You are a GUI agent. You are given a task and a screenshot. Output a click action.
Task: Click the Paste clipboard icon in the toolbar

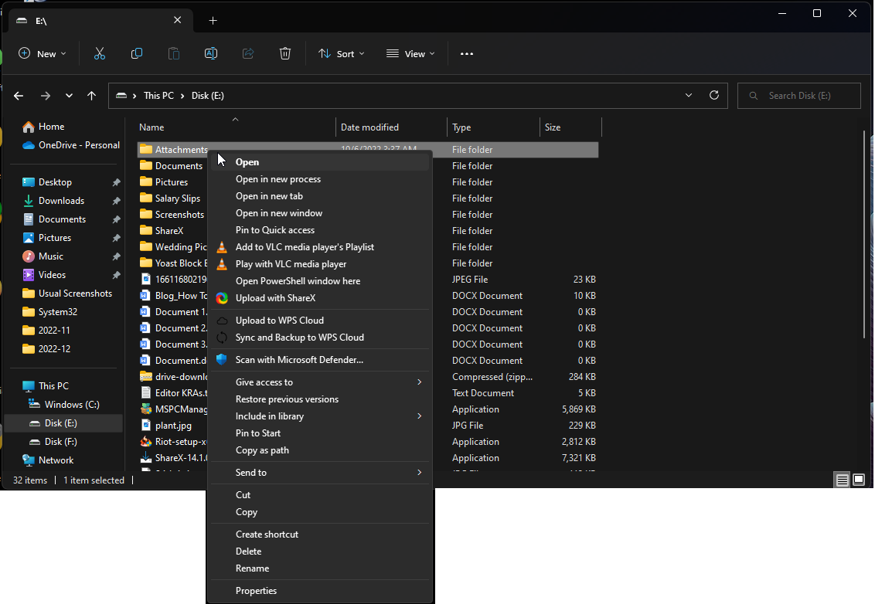pyautogui.click(x=174, y=53)
